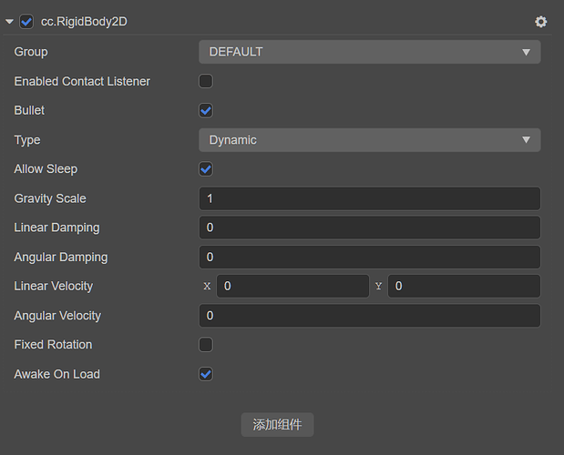
Task: Disable the cc.RigidBody2D component checkbox
Action: click(26, 21)
